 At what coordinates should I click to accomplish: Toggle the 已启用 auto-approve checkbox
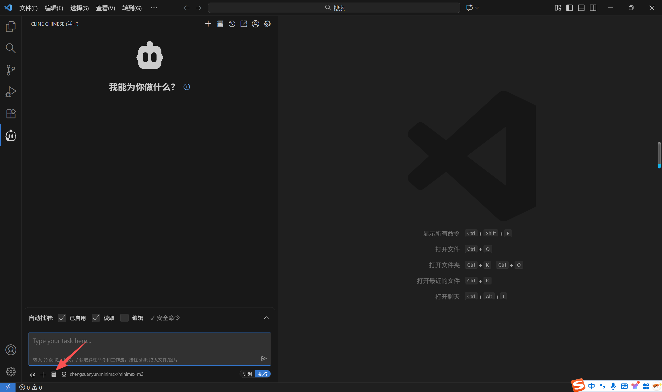click(62, 318)
